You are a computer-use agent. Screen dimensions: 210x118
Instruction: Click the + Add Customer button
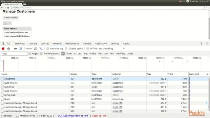[11, 18]
